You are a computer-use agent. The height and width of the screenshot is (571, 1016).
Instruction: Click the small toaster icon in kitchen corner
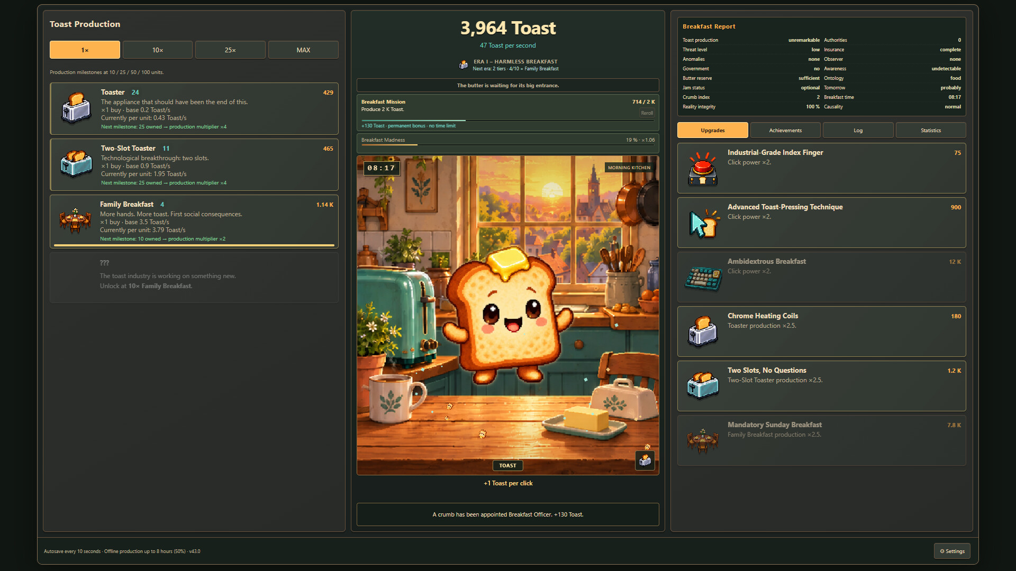click(x=645, y=461)
